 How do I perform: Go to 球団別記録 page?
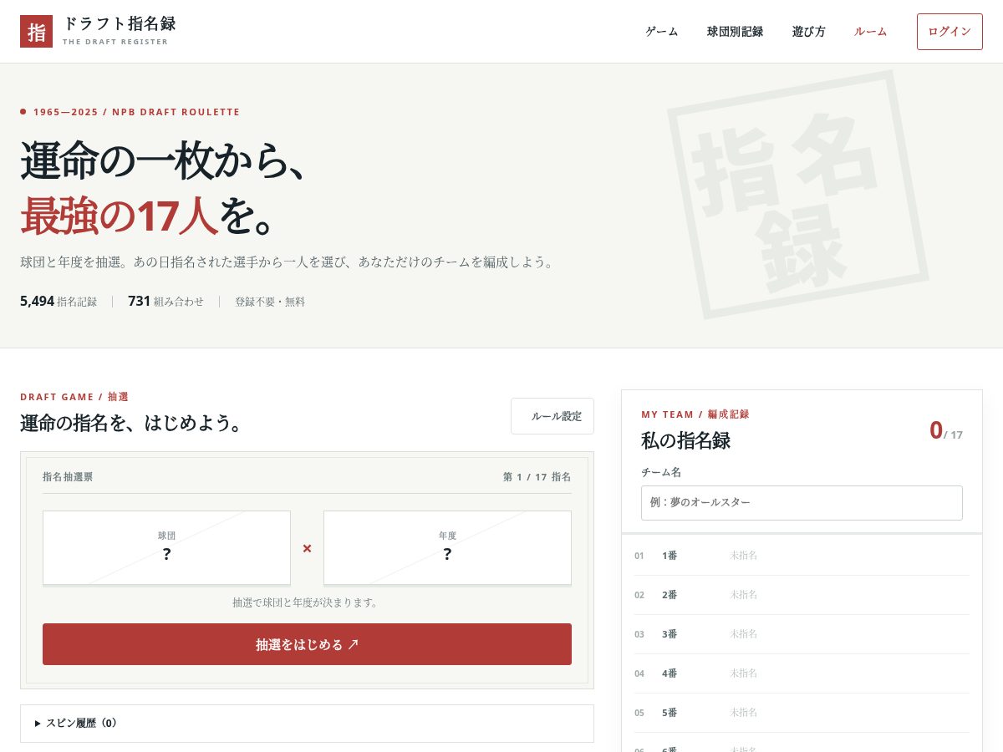pyautogui.click(x=736, y=32)
